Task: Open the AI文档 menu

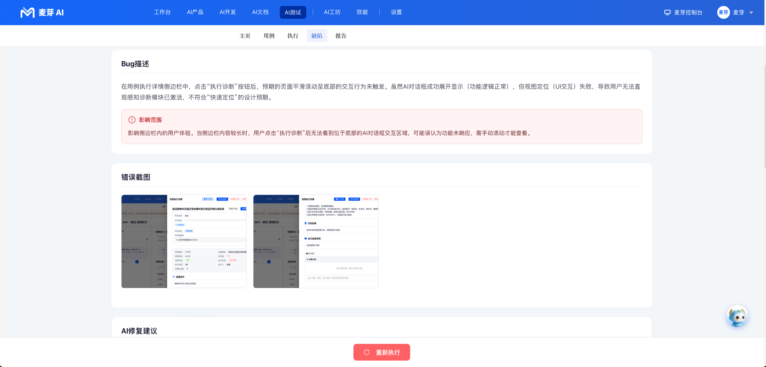Action: (260, 12)
